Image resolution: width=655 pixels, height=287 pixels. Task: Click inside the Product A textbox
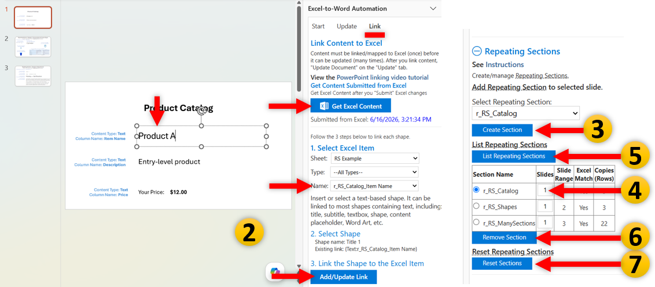point(201,136)
